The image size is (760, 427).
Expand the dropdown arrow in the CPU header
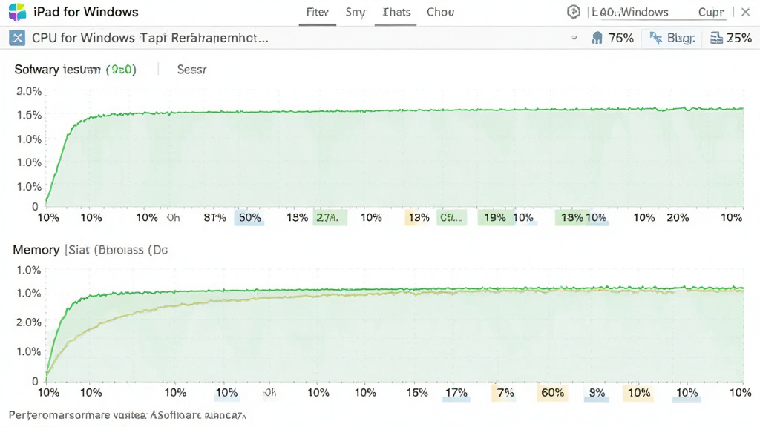point(574,38)
